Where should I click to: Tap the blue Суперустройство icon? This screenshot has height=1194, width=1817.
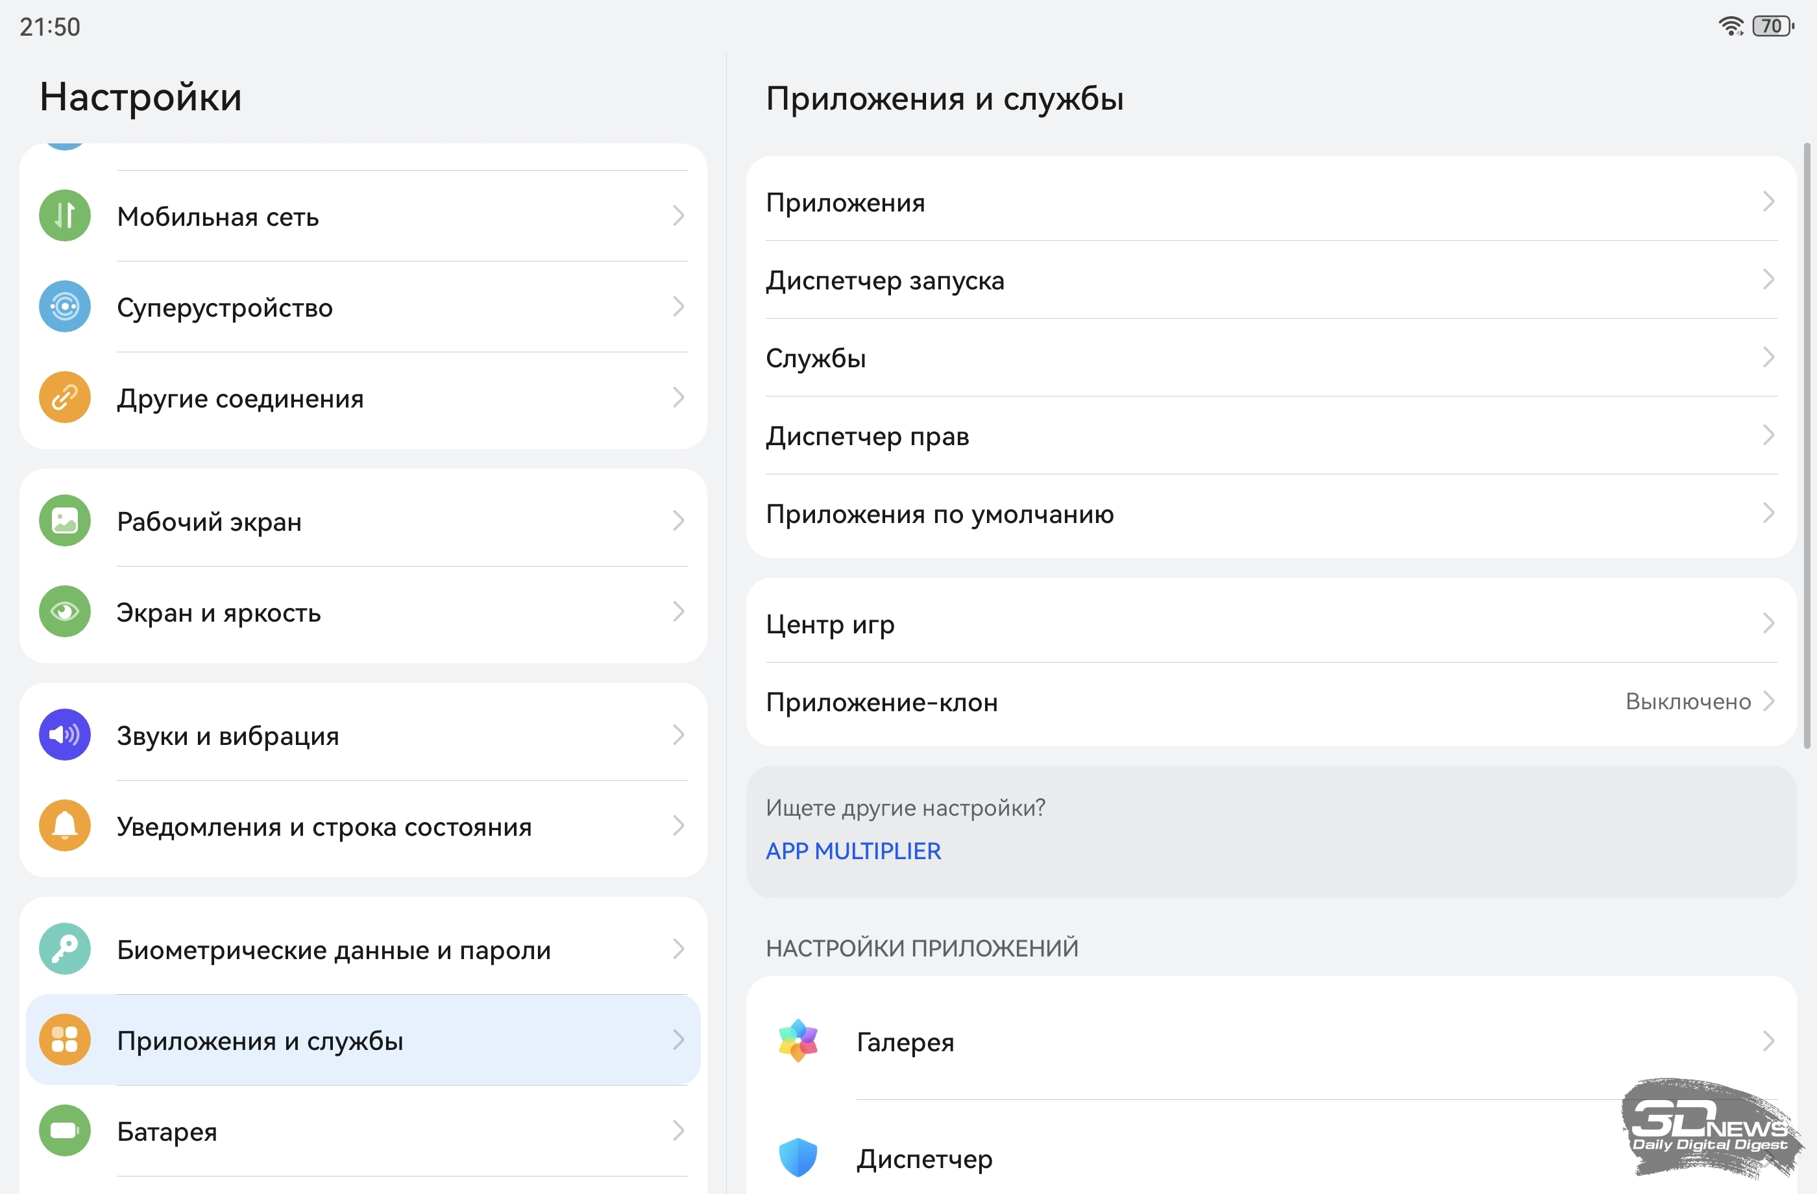point(65,307)
